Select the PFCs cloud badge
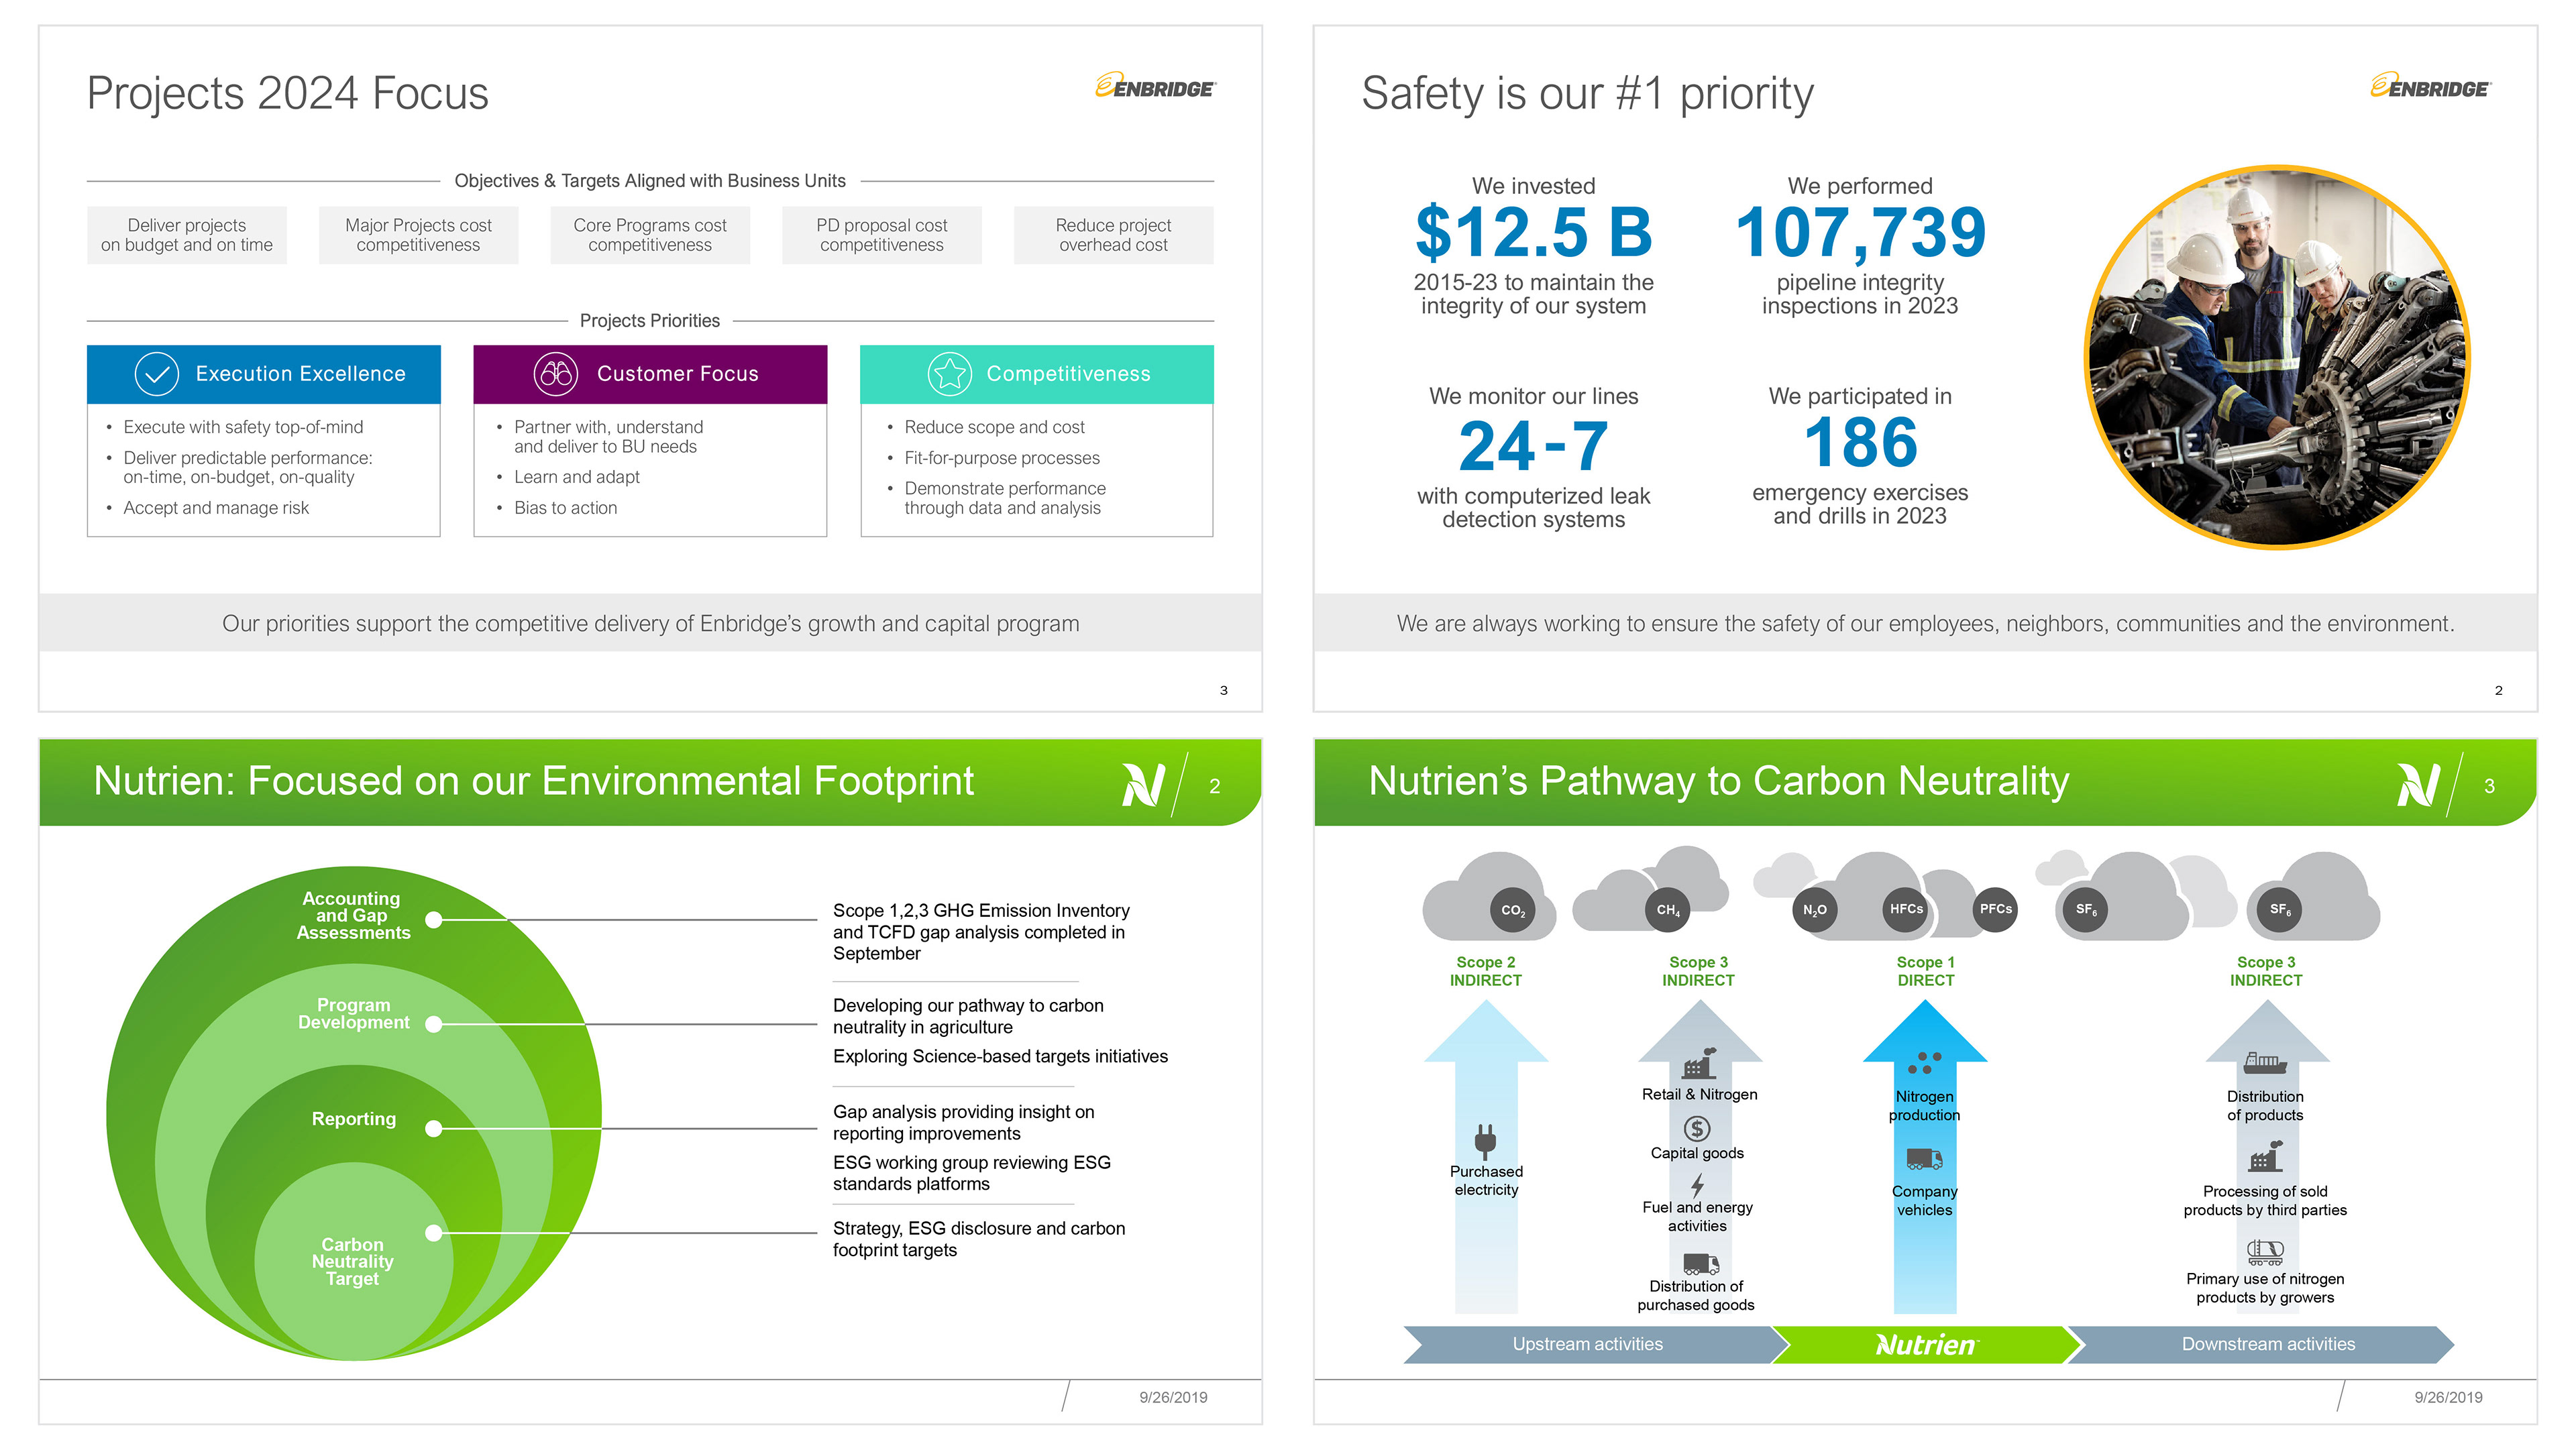 pos(1996,909)
